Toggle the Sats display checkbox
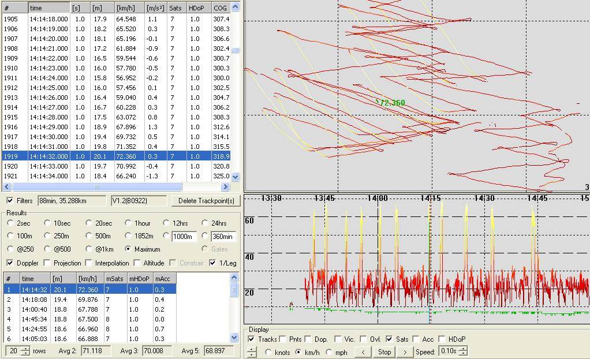The width and height of the screenshot is (590, 359). coord(390,339)
